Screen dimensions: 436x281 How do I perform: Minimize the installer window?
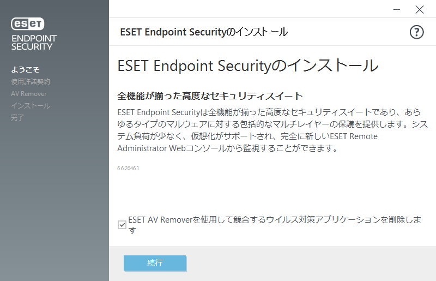click(x=397, y=9)
